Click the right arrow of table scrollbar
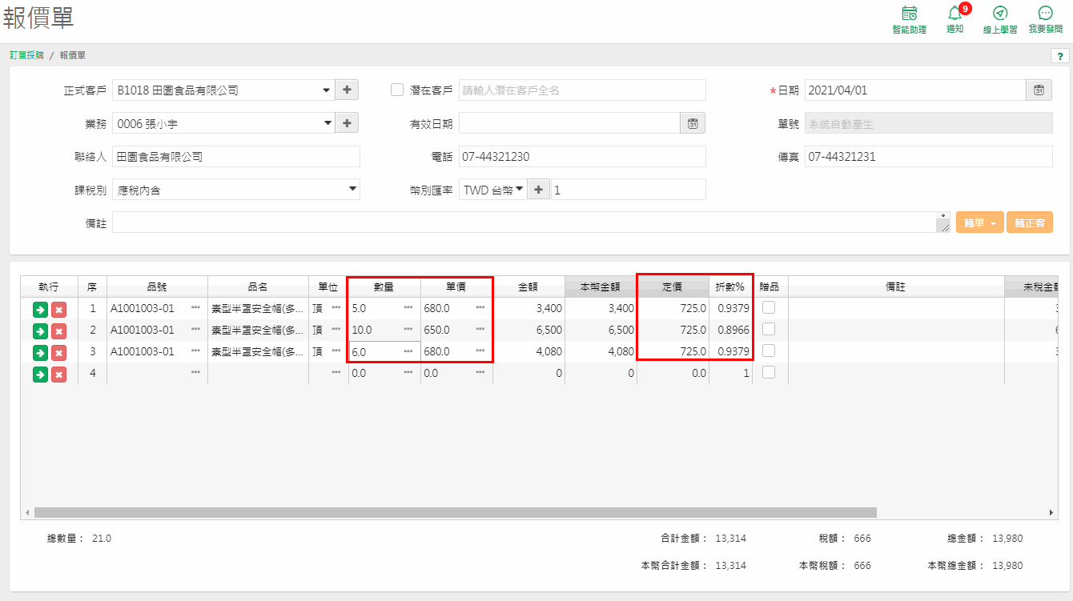This screenshot has width=1073, height=601. click(1051, 512)
